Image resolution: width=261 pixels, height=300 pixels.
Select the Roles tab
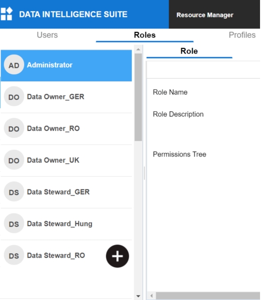pos(145,35)
